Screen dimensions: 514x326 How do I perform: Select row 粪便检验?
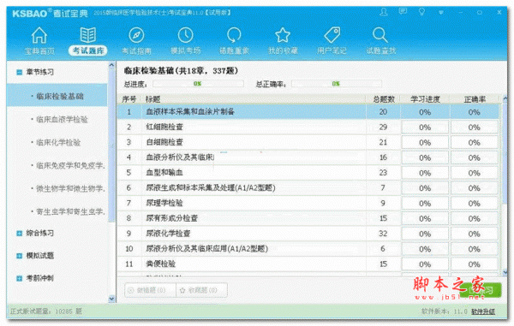click(308, 264)
